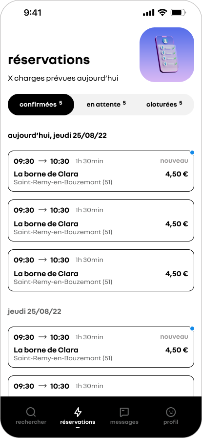Tap the arrow between 09:30 and 10:30 on second card

[x=42, y=210]
